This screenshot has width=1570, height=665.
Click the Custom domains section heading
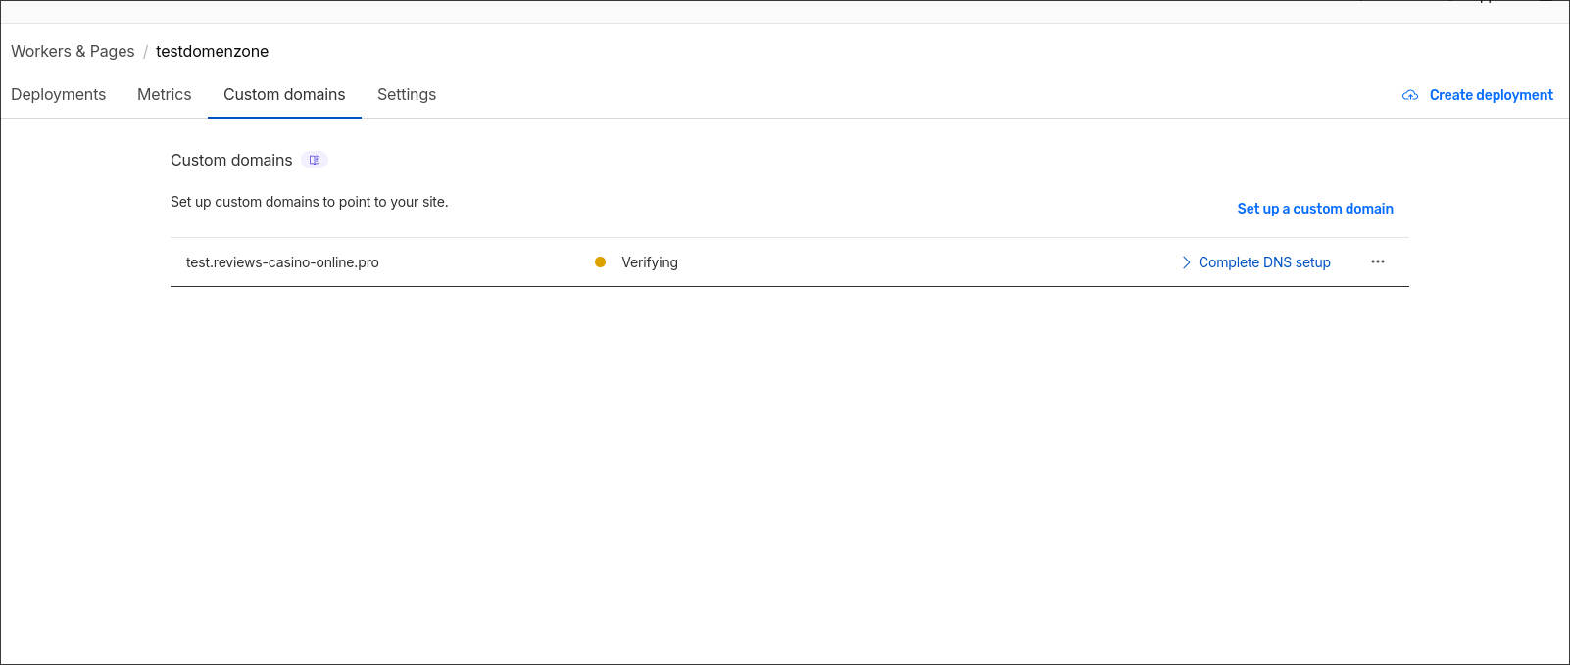click(231, 160)
